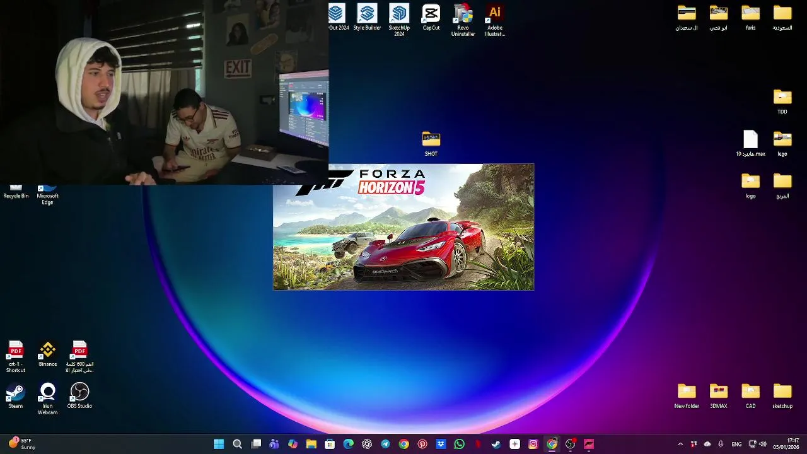Click the microphone tray icon

(721, 444)
